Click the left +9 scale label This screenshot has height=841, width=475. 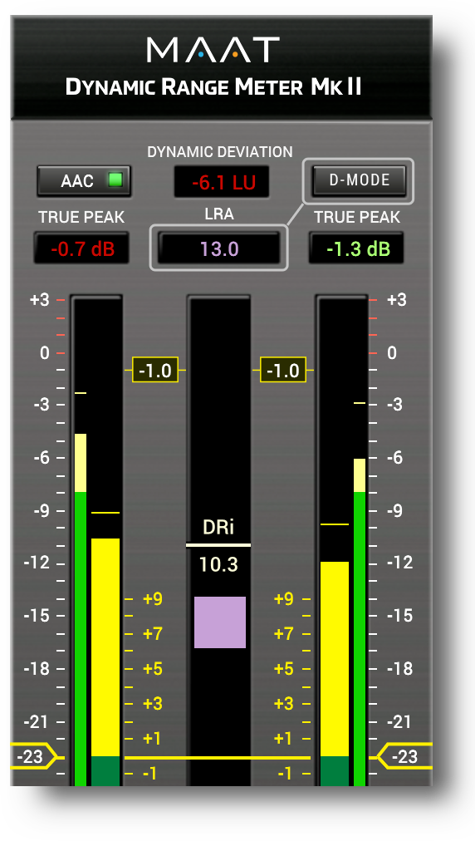tap(153, 598)
